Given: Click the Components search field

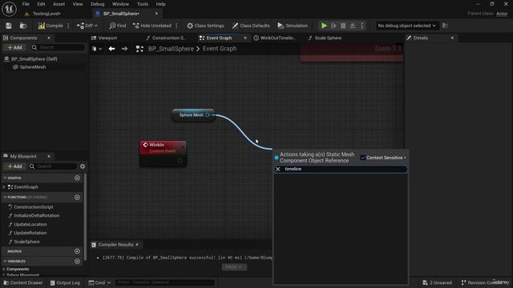Looking at the screenshot, I should [58, 47].
